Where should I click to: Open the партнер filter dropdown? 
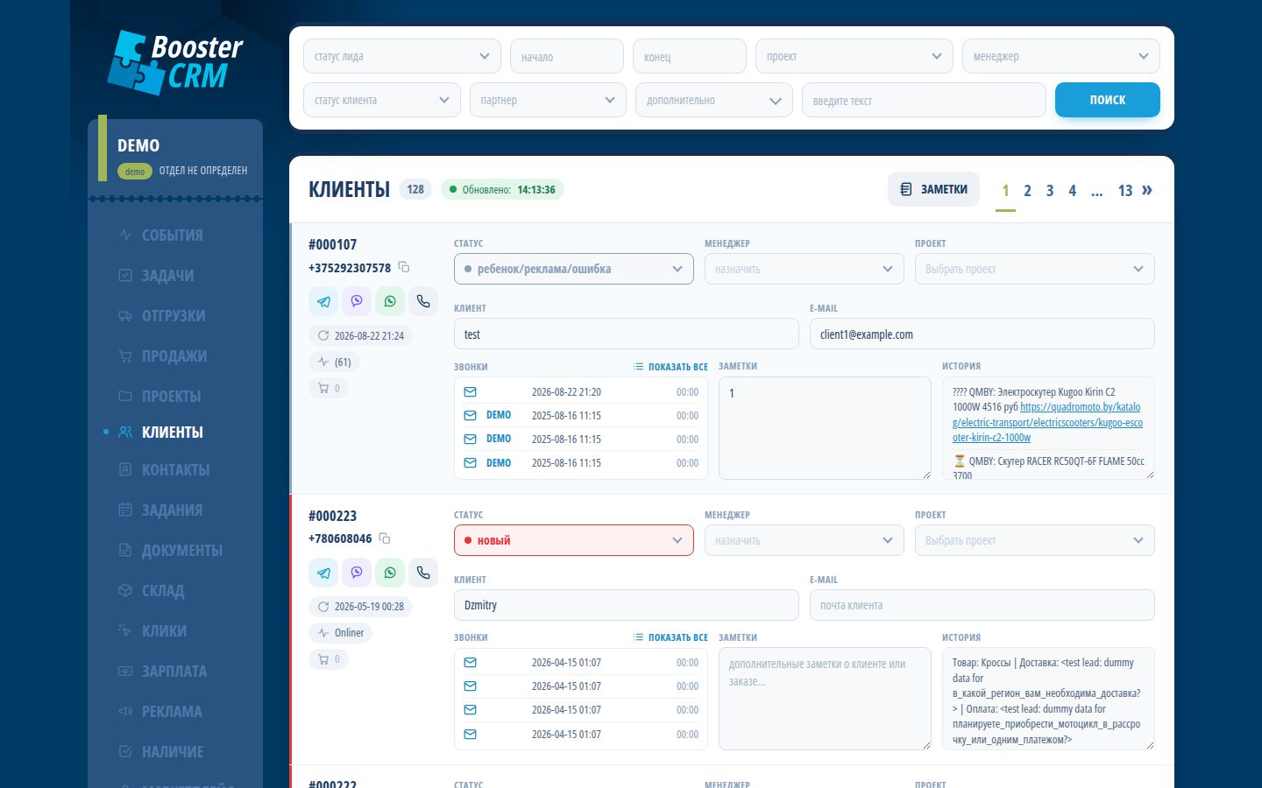click(x=548, y=100)
